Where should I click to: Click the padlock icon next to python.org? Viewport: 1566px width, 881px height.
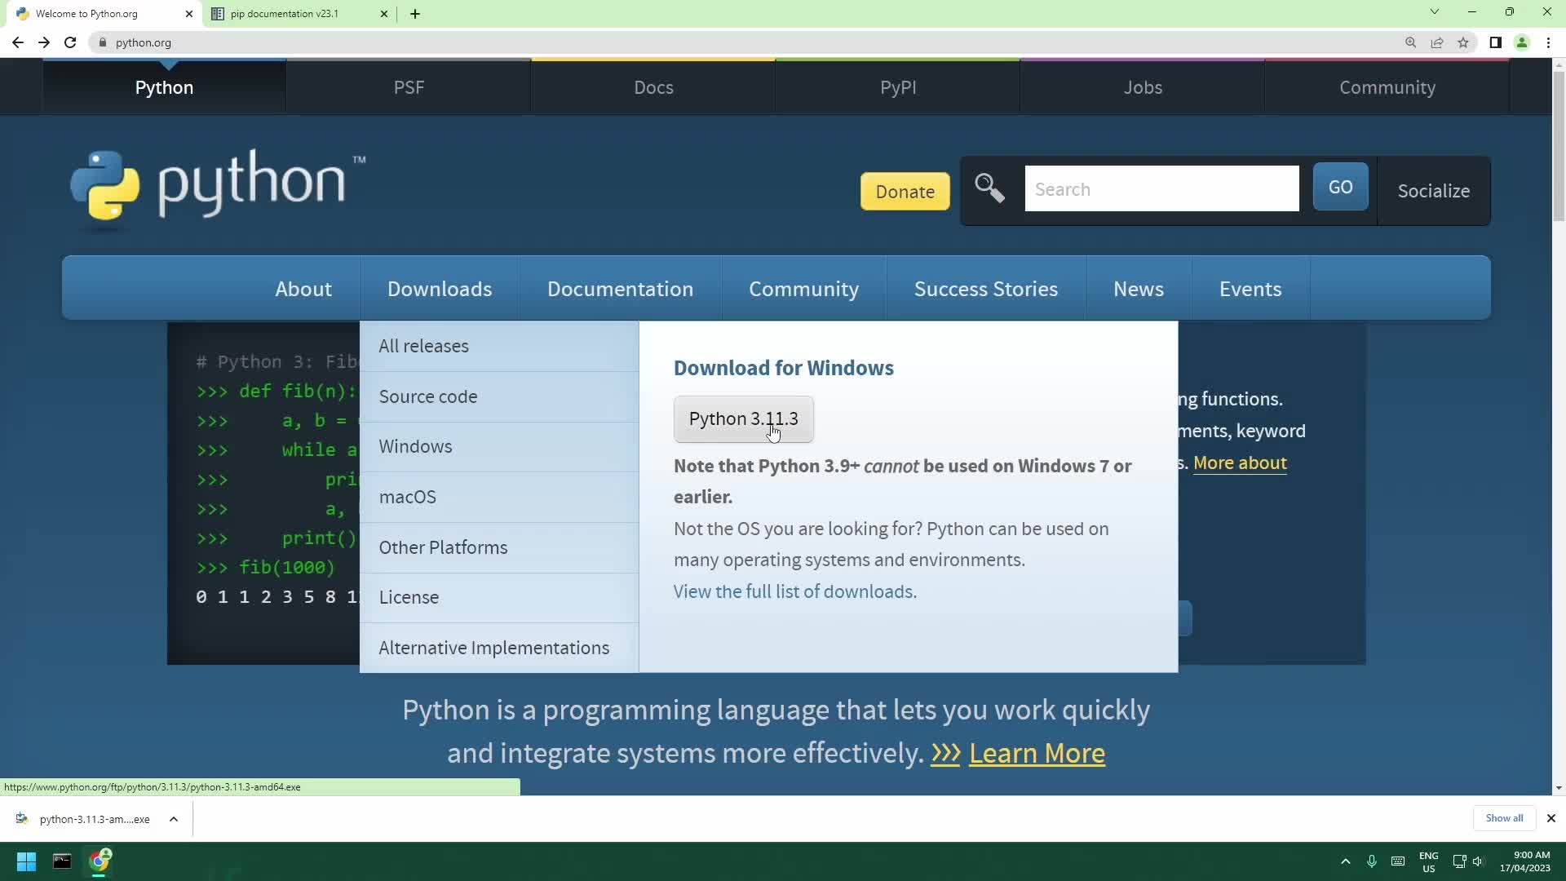103,42
